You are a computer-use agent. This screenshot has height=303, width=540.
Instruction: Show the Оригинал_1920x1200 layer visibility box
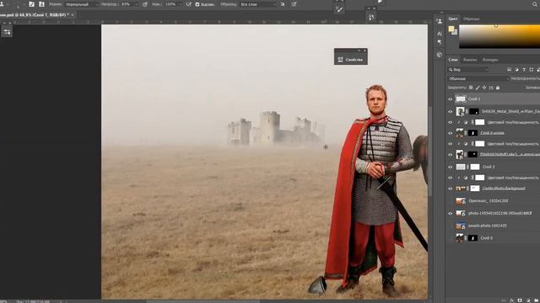tap(450, 201)
